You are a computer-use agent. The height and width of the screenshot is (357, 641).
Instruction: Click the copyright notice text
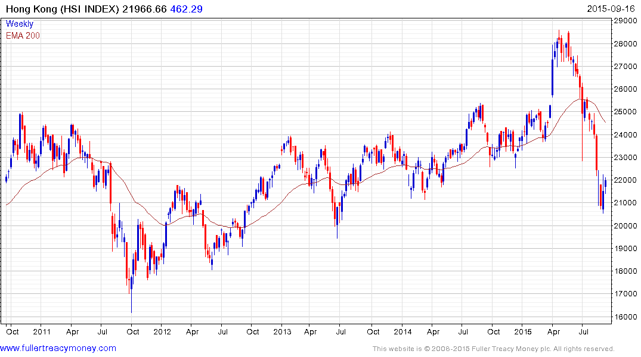494,349
